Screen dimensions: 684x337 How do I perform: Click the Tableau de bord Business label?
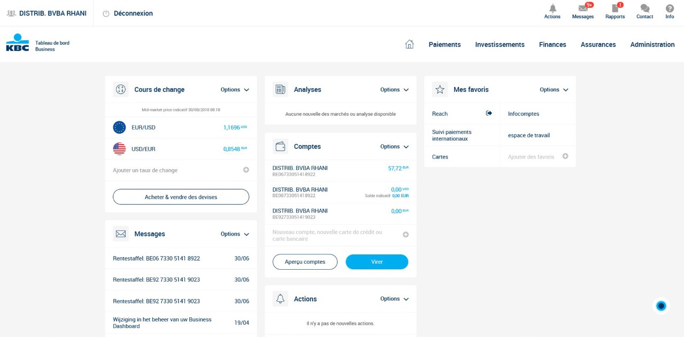tap(52, 46)
